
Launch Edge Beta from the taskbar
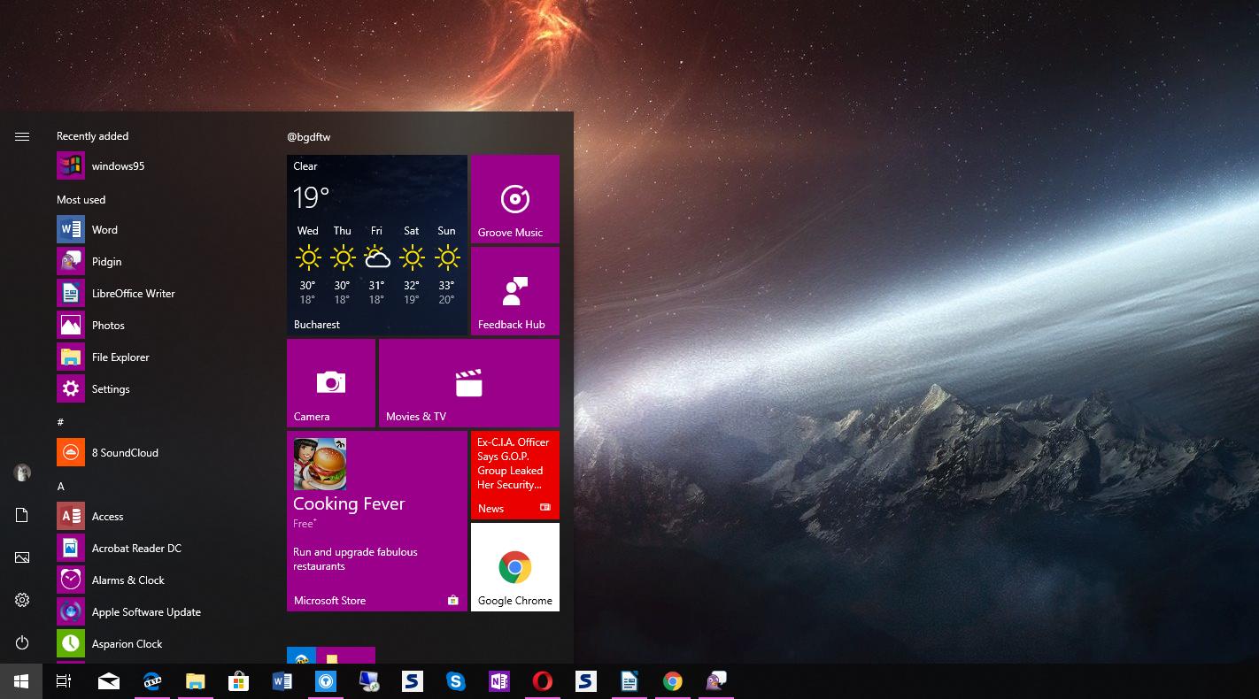[x=152, y=681]
